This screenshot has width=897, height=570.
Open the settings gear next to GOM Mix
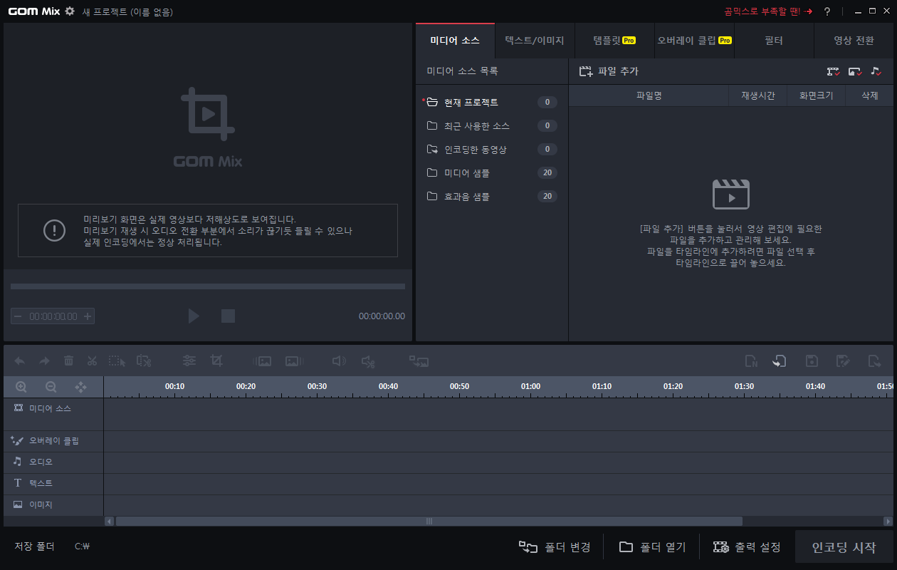[69, 11]
